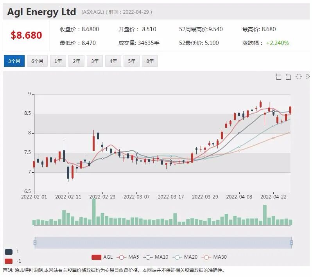The width and height of the screenshot is (312, 277).
Task: Click the 2022-04-08 x-axis date label
Action: coord(239,197)
